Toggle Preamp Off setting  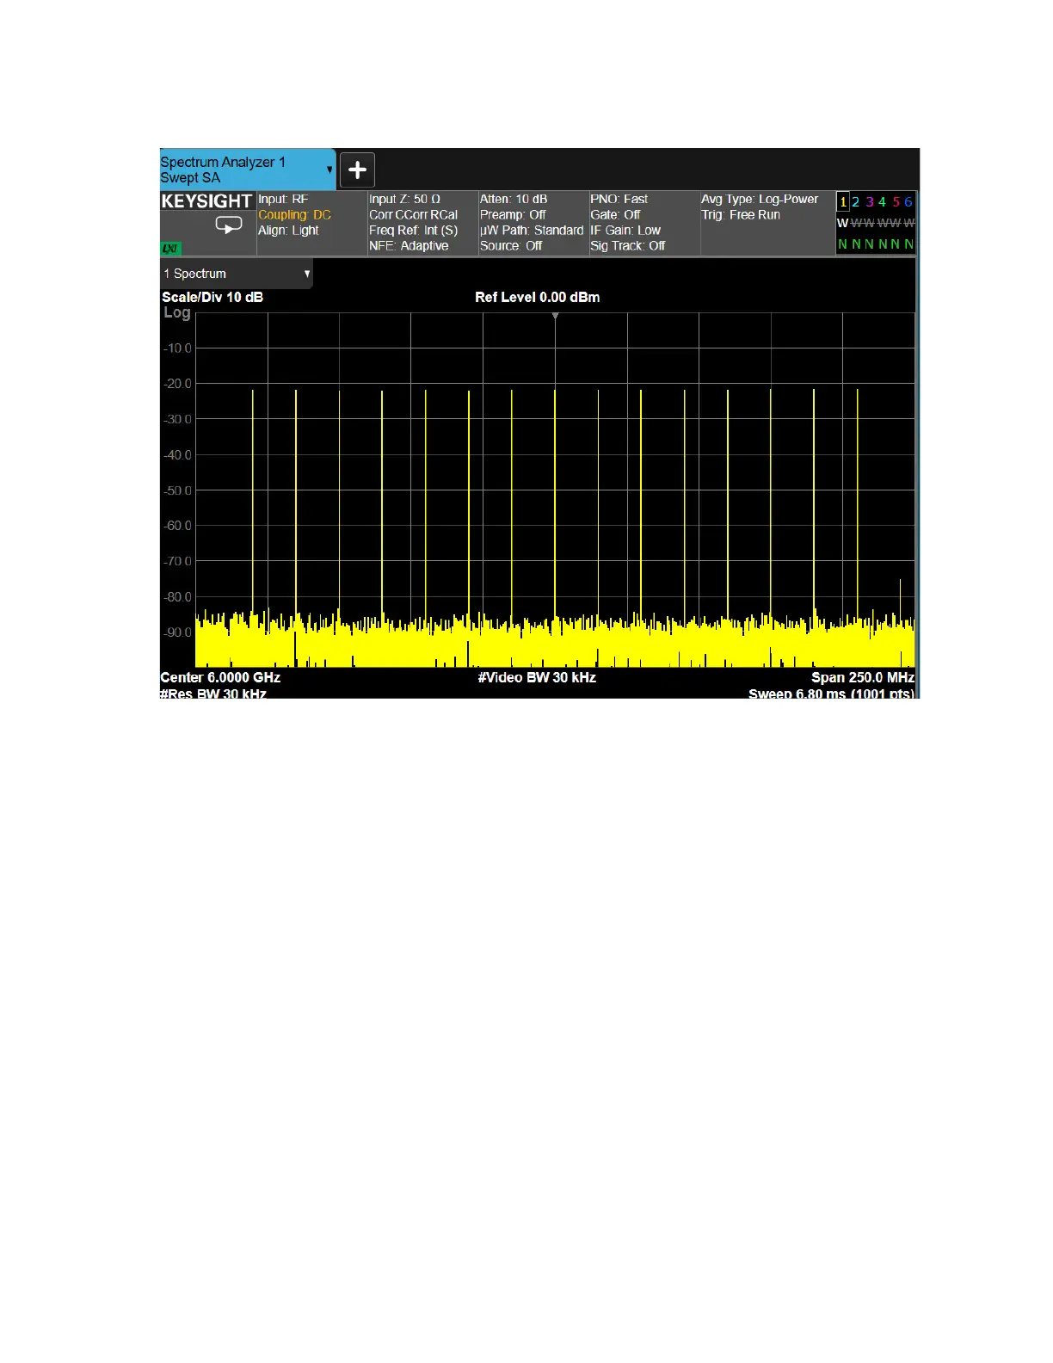coord(513,215)
